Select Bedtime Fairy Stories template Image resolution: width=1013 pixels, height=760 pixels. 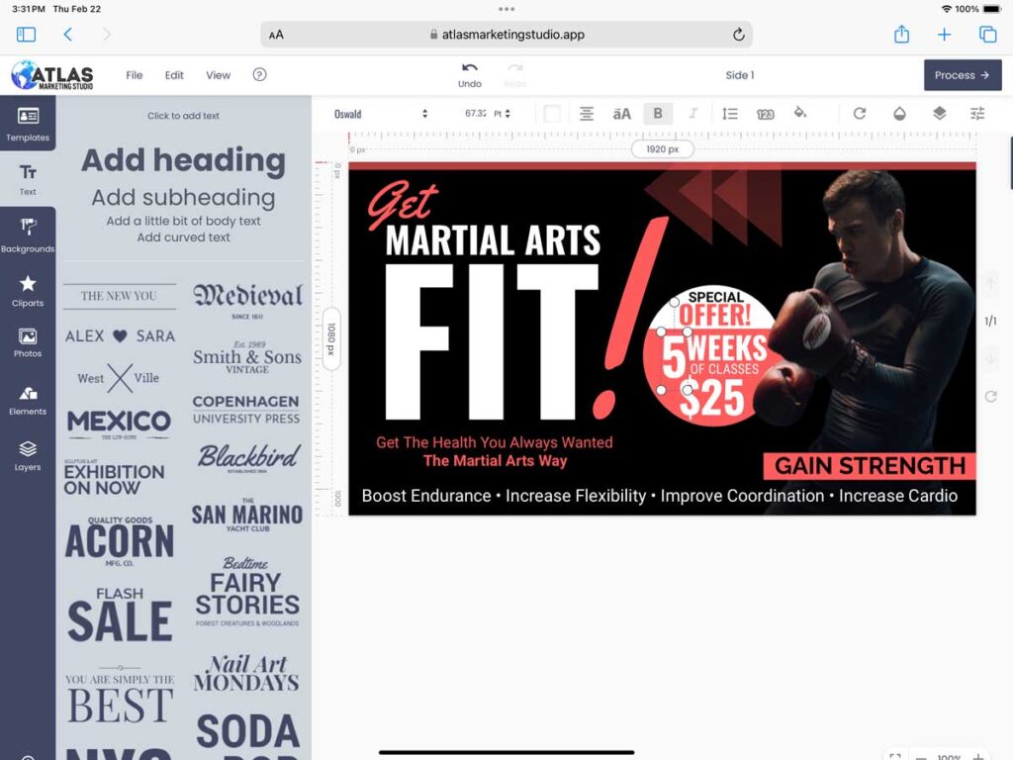point(247,592)
